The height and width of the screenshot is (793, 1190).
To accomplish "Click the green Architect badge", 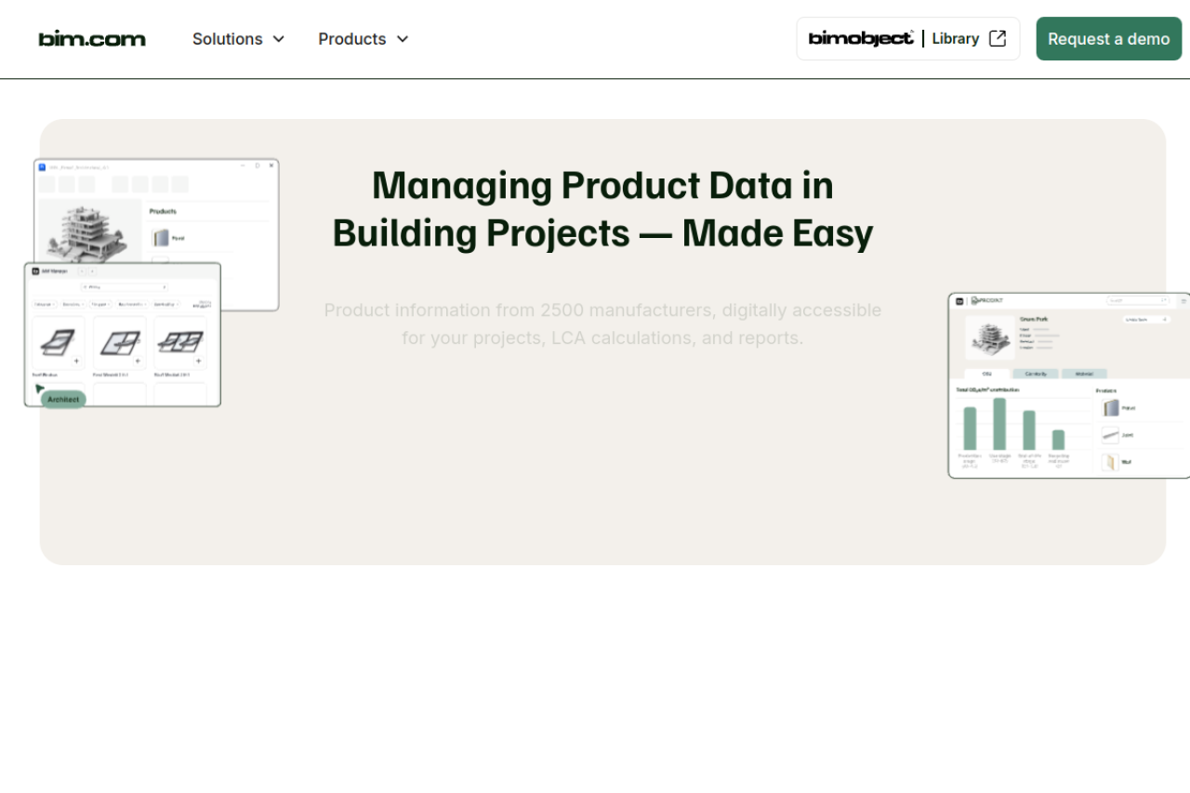I will 63,400.
